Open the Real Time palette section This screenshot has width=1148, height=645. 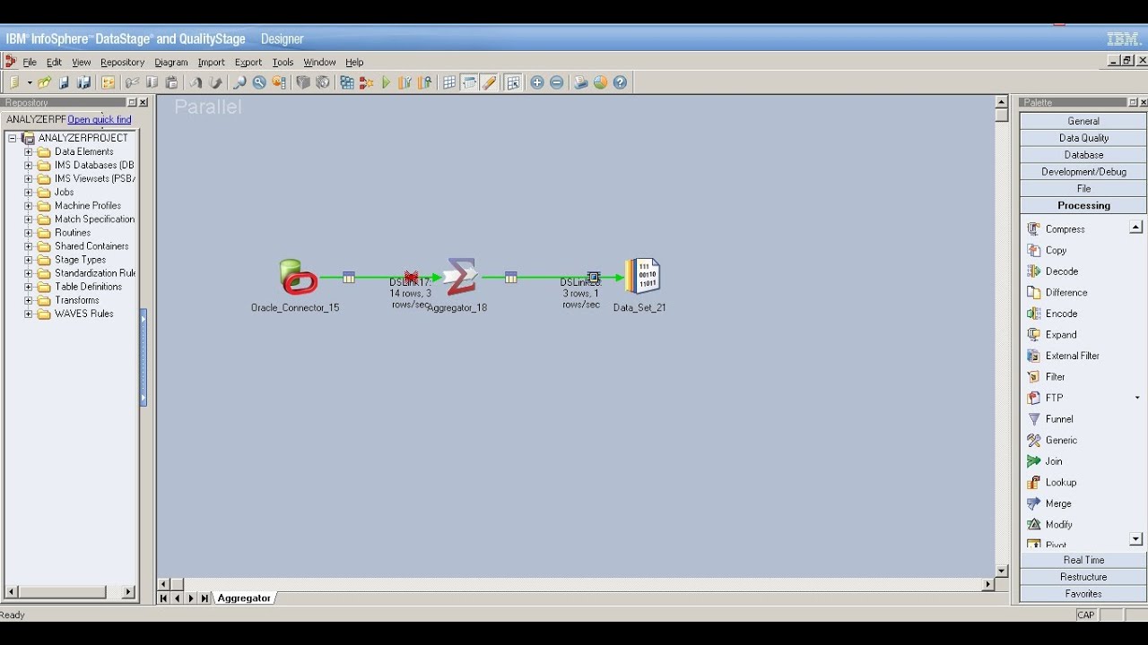[1083, 560]
